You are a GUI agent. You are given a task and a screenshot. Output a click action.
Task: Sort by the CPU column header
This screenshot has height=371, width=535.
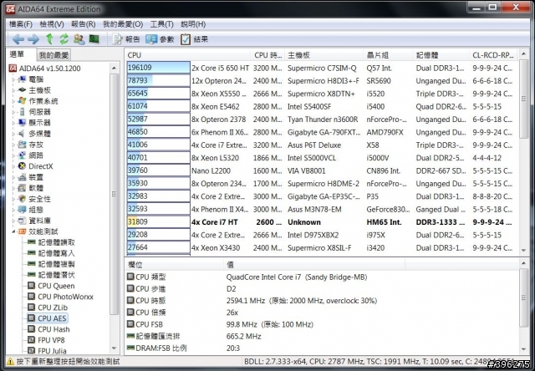click(187, 55)
